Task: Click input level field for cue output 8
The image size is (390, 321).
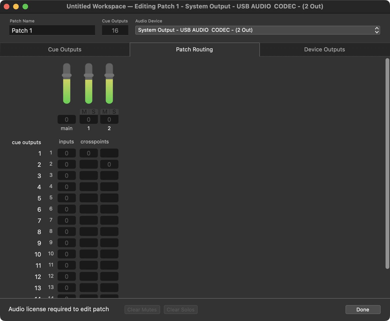Action: [x=67, y=232]
